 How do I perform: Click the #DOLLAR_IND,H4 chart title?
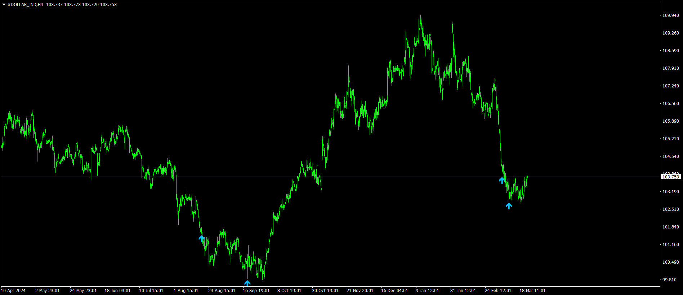(25, 5)
